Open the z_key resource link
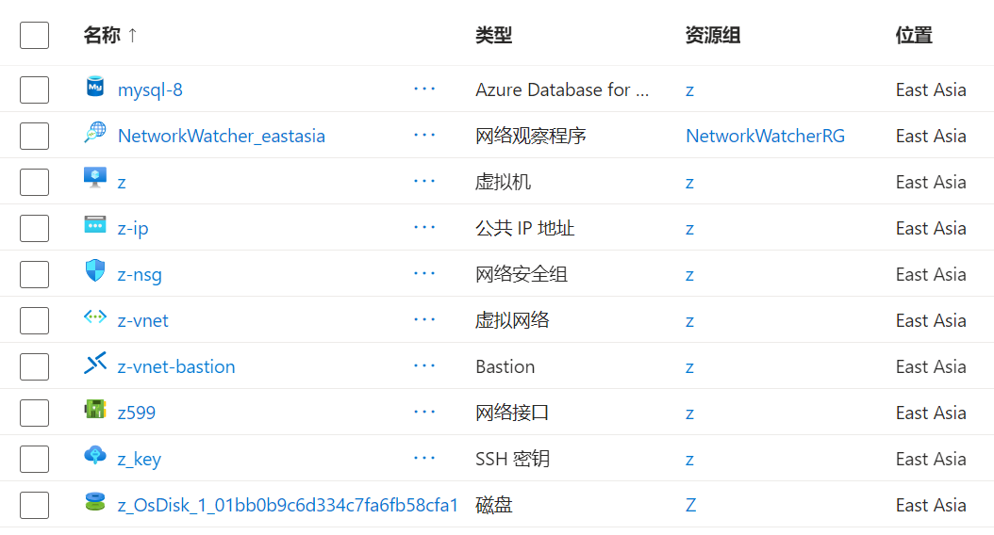The height and width of the screenshot is (535, 994). pos(140,459)
